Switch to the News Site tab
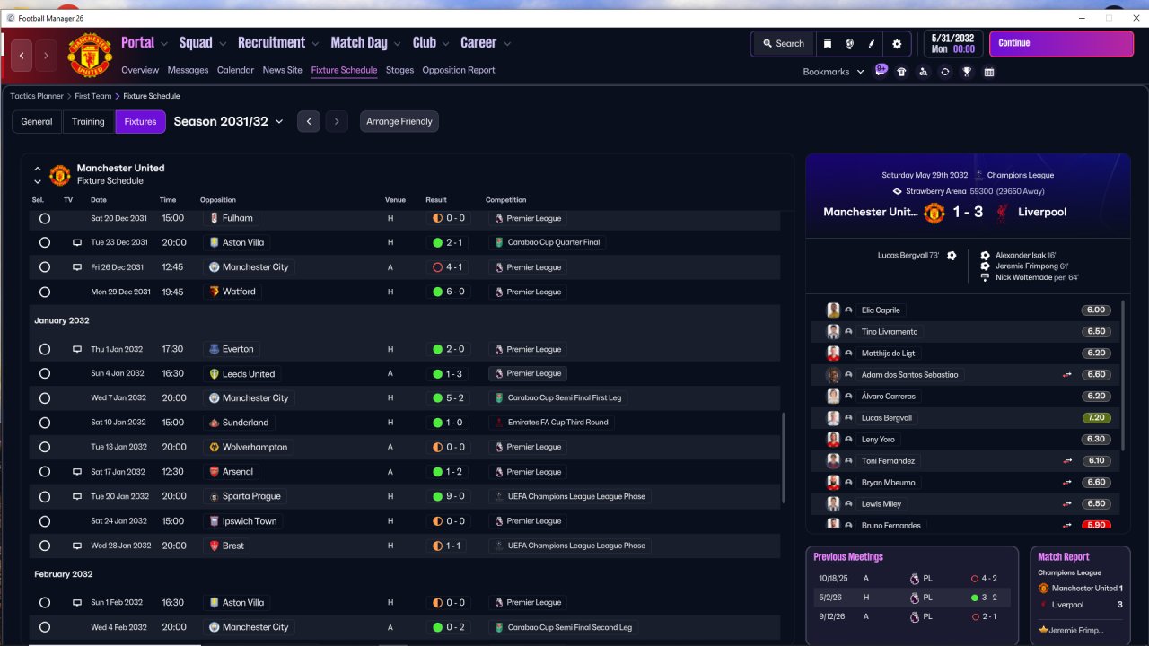The width and height of the screenshot is (1149, 646). 283,70
